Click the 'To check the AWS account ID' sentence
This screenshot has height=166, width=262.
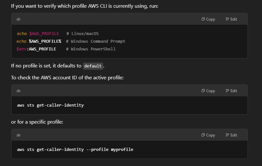67,78
